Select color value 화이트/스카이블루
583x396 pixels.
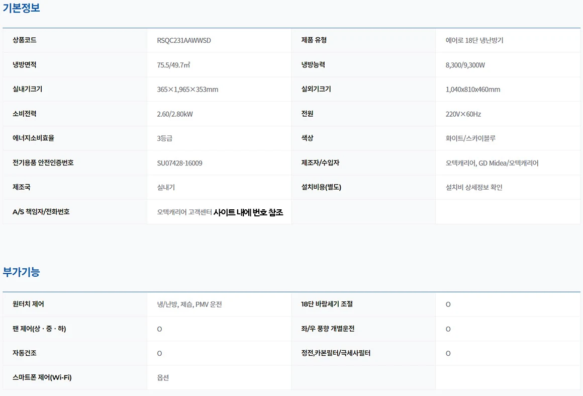point(470,138)
